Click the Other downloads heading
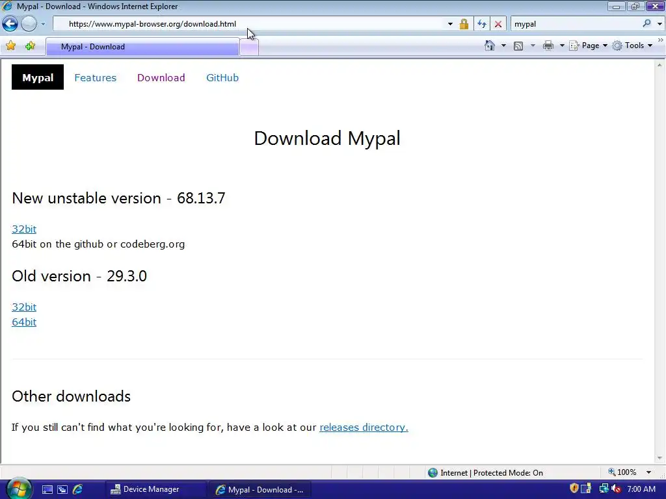The width and height of the screenshot is (666, 499). point(71,396)
